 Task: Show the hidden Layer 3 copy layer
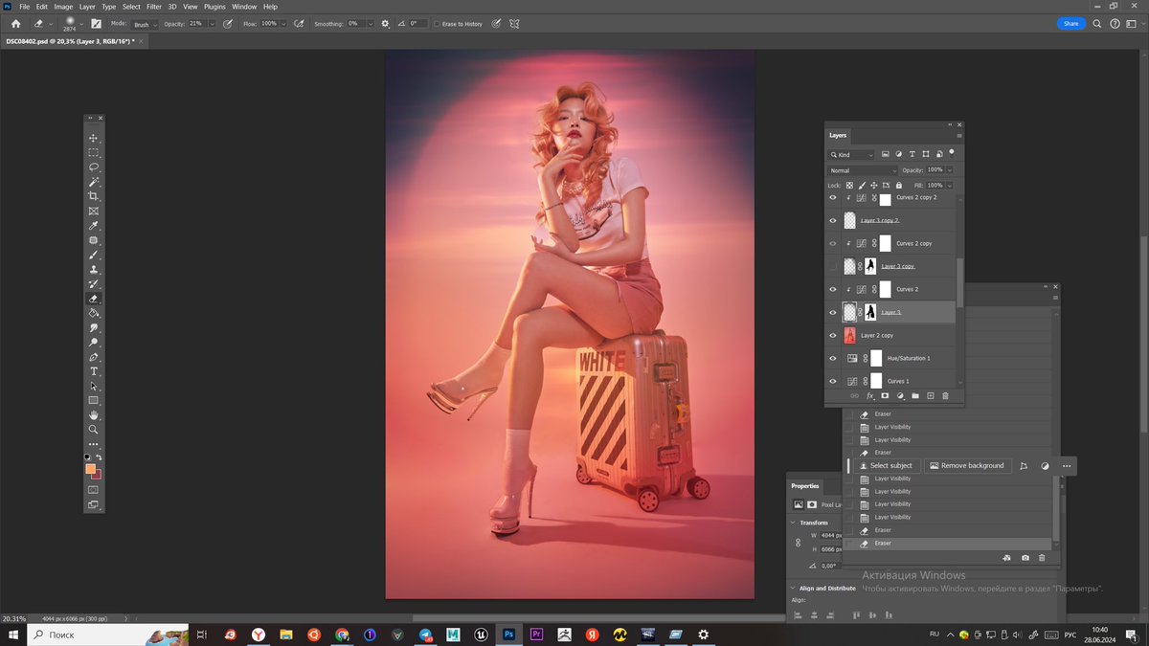tap(833, 266)
